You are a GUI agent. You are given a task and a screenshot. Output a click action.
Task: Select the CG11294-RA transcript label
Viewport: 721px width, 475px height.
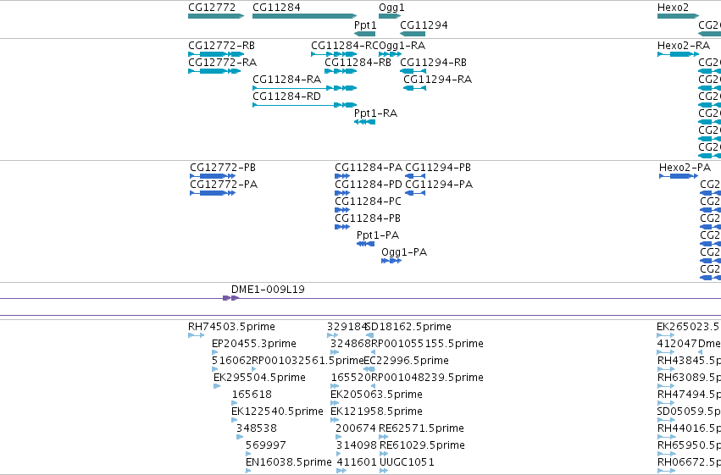(x=438, y=80)
